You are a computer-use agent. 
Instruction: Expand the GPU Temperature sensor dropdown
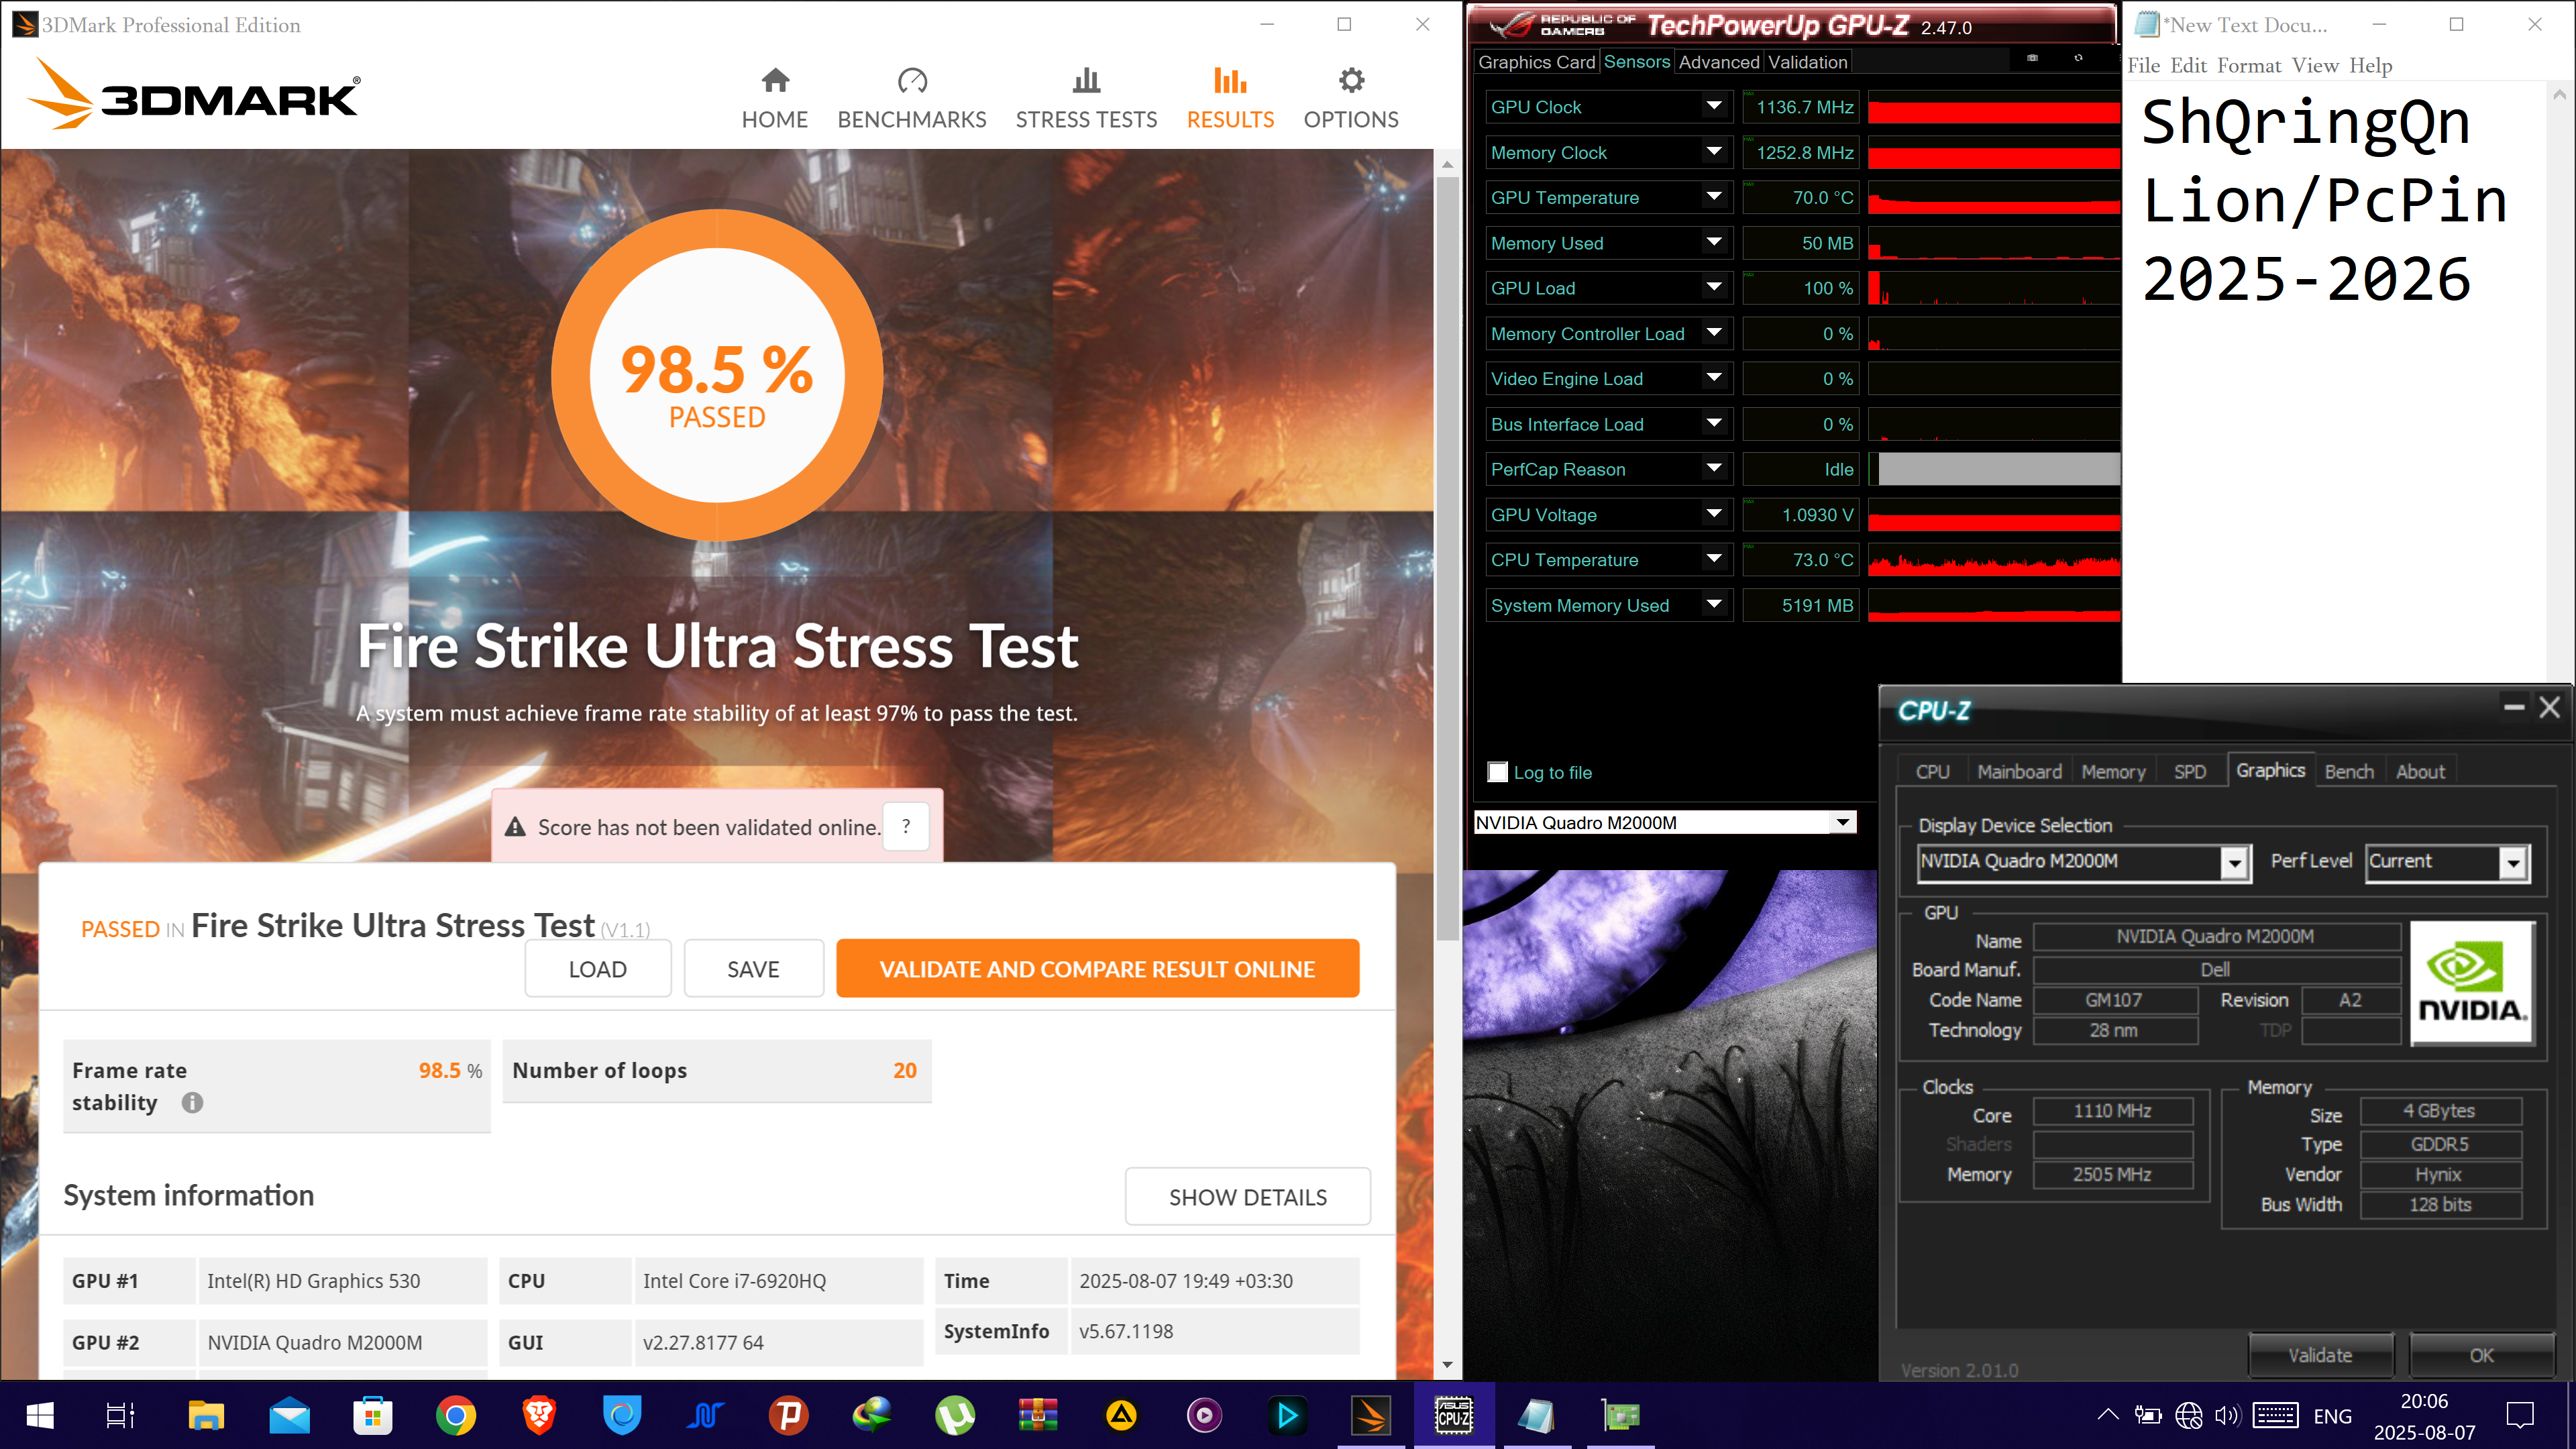(1714, 197)
